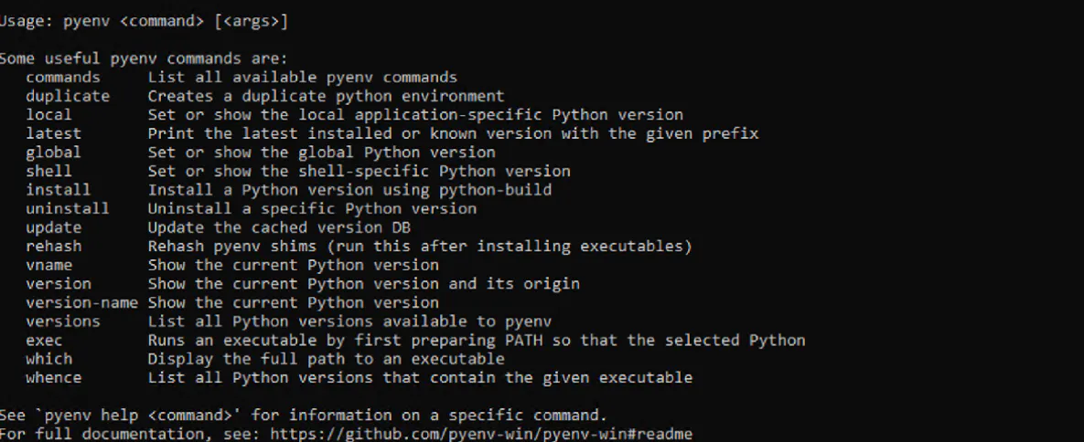Viewport: 1084px width, 442px height.
Task: Click the 'global' command name
Action: tap(53, 153)
